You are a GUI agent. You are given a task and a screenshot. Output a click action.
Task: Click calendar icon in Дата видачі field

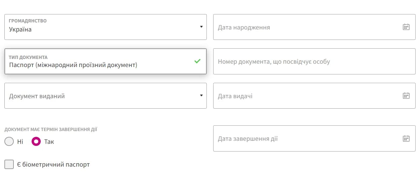pos(406,96)
